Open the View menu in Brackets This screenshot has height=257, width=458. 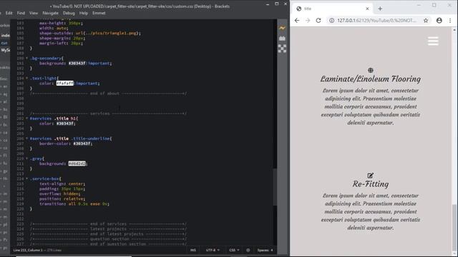34,13
